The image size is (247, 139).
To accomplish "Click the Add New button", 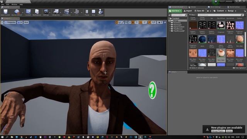I will click(x=175, y=11).
